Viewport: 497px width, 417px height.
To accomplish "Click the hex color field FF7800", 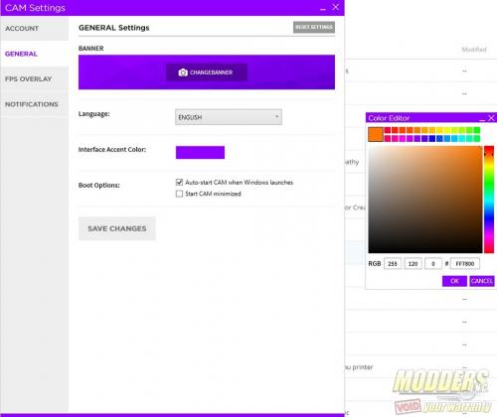I will click(x=465, y=264).
